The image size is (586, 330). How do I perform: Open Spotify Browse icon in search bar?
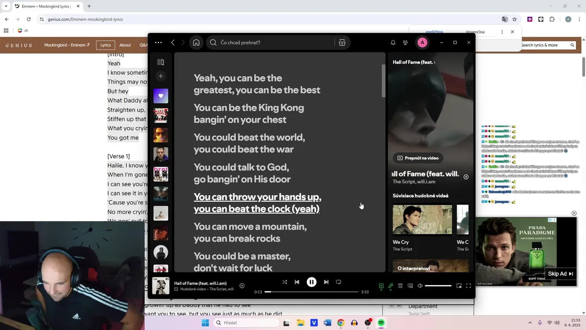(342, 42)
